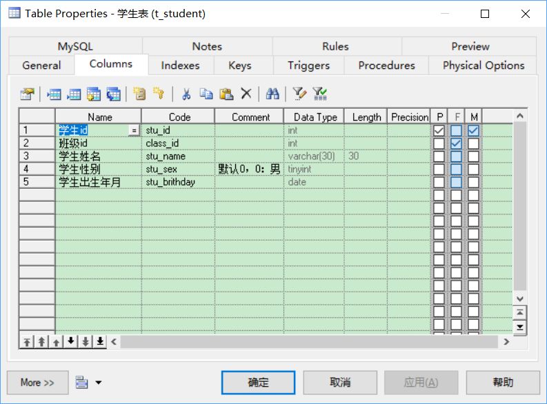Click the vertical scrollbar down arrow
The image size is (547, 404).
(x=520, y=299)
